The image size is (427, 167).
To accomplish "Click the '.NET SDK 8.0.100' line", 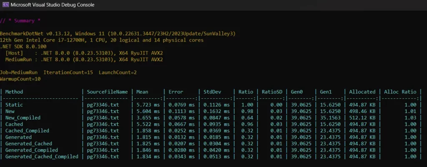I will coord(23,47).
